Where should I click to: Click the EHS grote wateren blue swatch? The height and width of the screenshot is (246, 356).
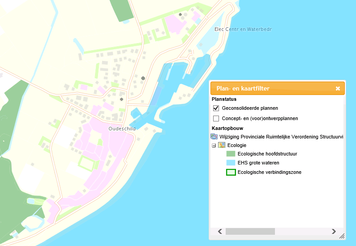231,163
